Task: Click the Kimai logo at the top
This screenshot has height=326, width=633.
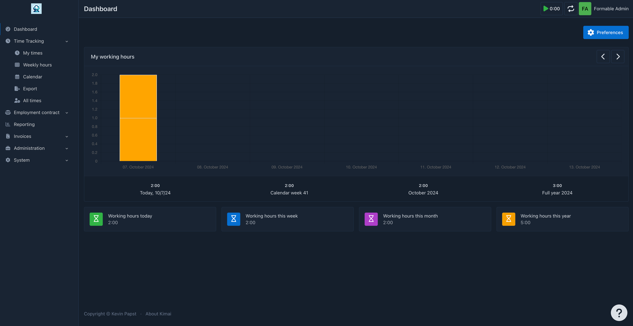Action: [x=36, y=9]
